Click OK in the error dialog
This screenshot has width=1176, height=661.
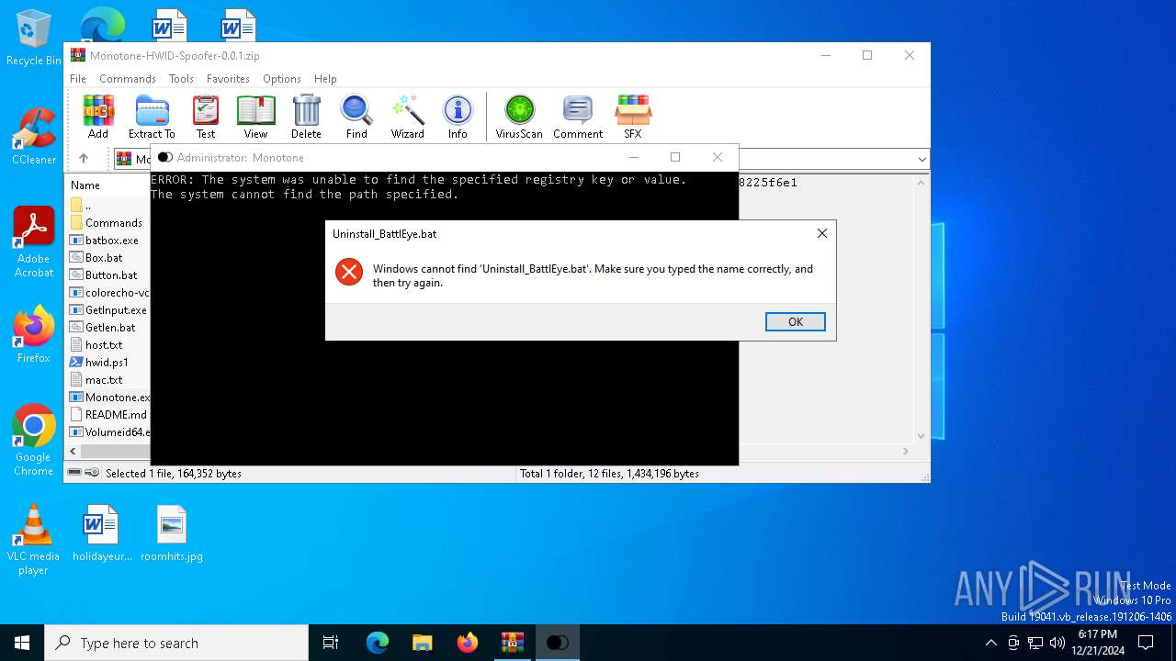coord(795,321)
